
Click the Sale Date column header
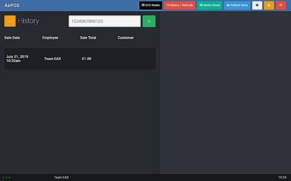point(12,38)
